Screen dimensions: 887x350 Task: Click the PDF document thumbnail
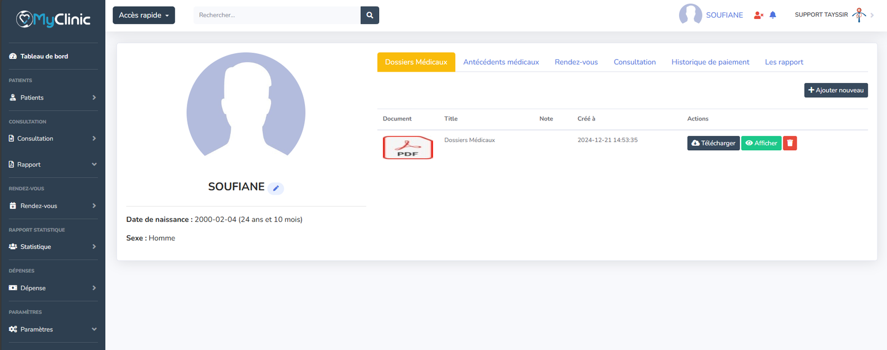[407, 148]
